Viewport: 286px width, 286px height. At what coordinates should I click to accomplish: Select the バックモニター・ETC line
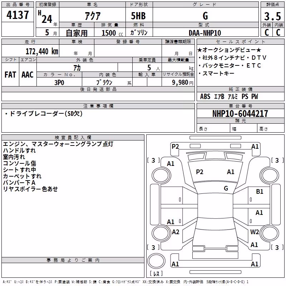[x=230, y=65]
